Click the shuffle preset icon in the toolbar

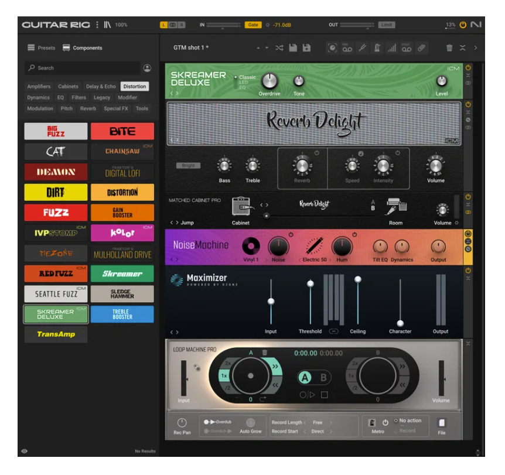pyautogui.click(x=279, y=48)
